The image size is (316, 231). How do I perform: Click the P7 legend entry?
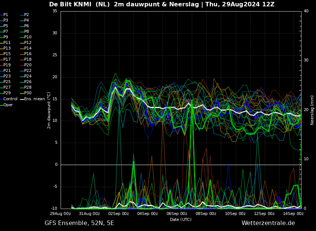tap(4, 32)
